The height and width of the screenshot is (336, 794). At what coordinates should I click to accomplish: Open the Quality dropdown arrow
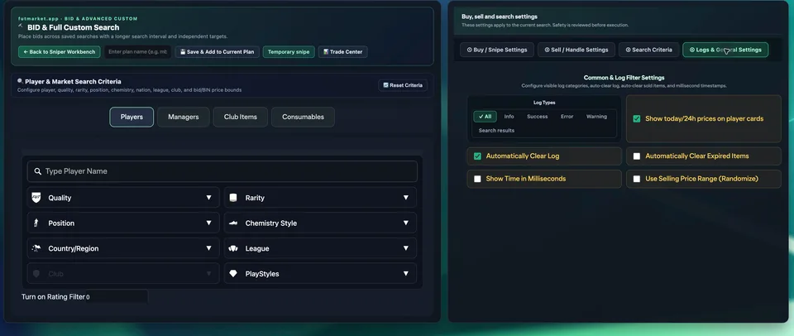point(208,198)
